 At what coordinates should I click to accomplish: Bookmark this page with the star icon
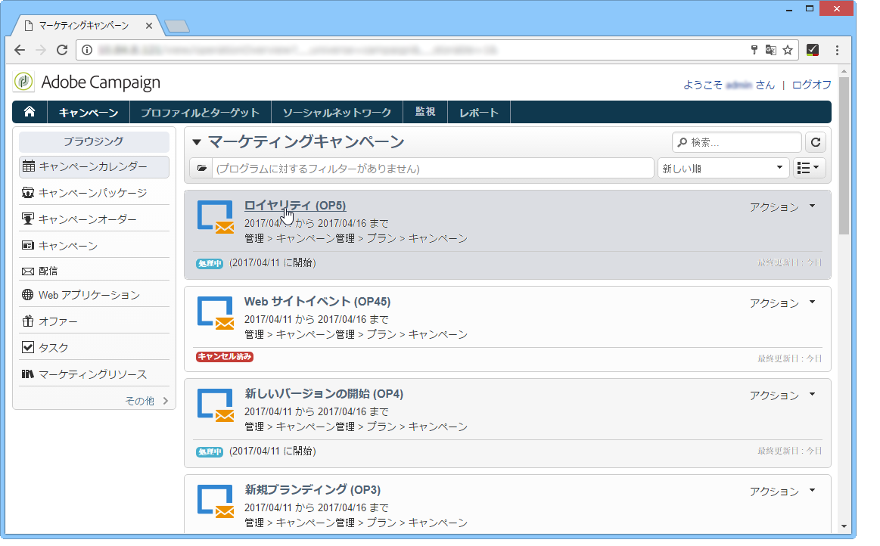[x=788, y=50]
